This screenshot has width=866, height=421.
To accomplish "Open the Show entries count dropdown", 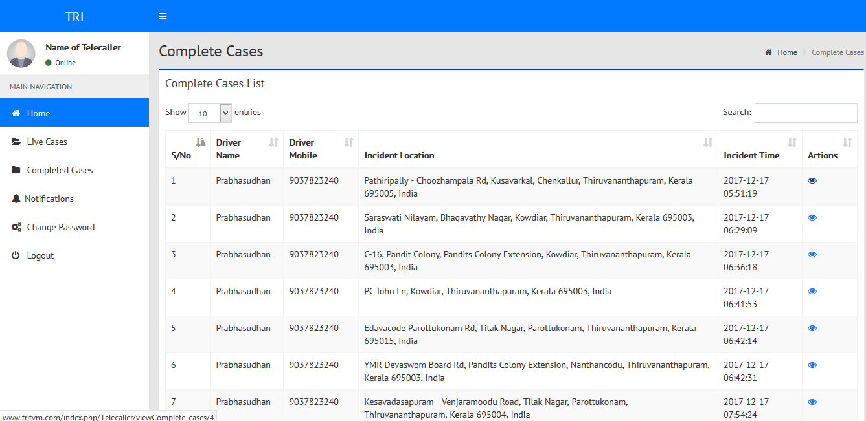I will point(210,113).
